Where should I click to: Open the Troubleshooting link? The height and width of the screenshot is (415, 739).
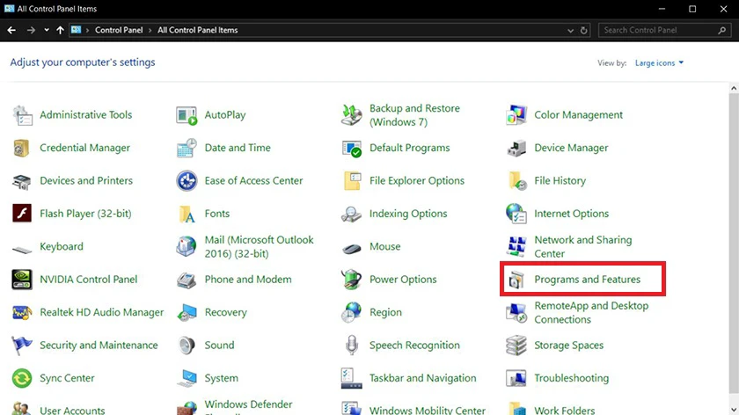(571, 378)
